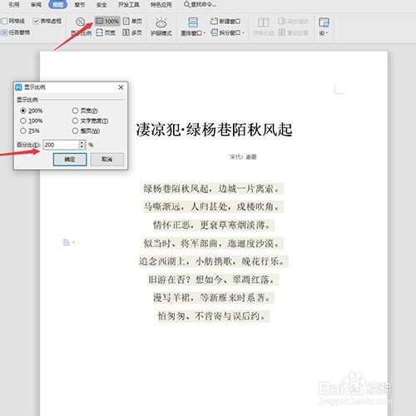Select the 整页(W) radio option

click(75, 131)
